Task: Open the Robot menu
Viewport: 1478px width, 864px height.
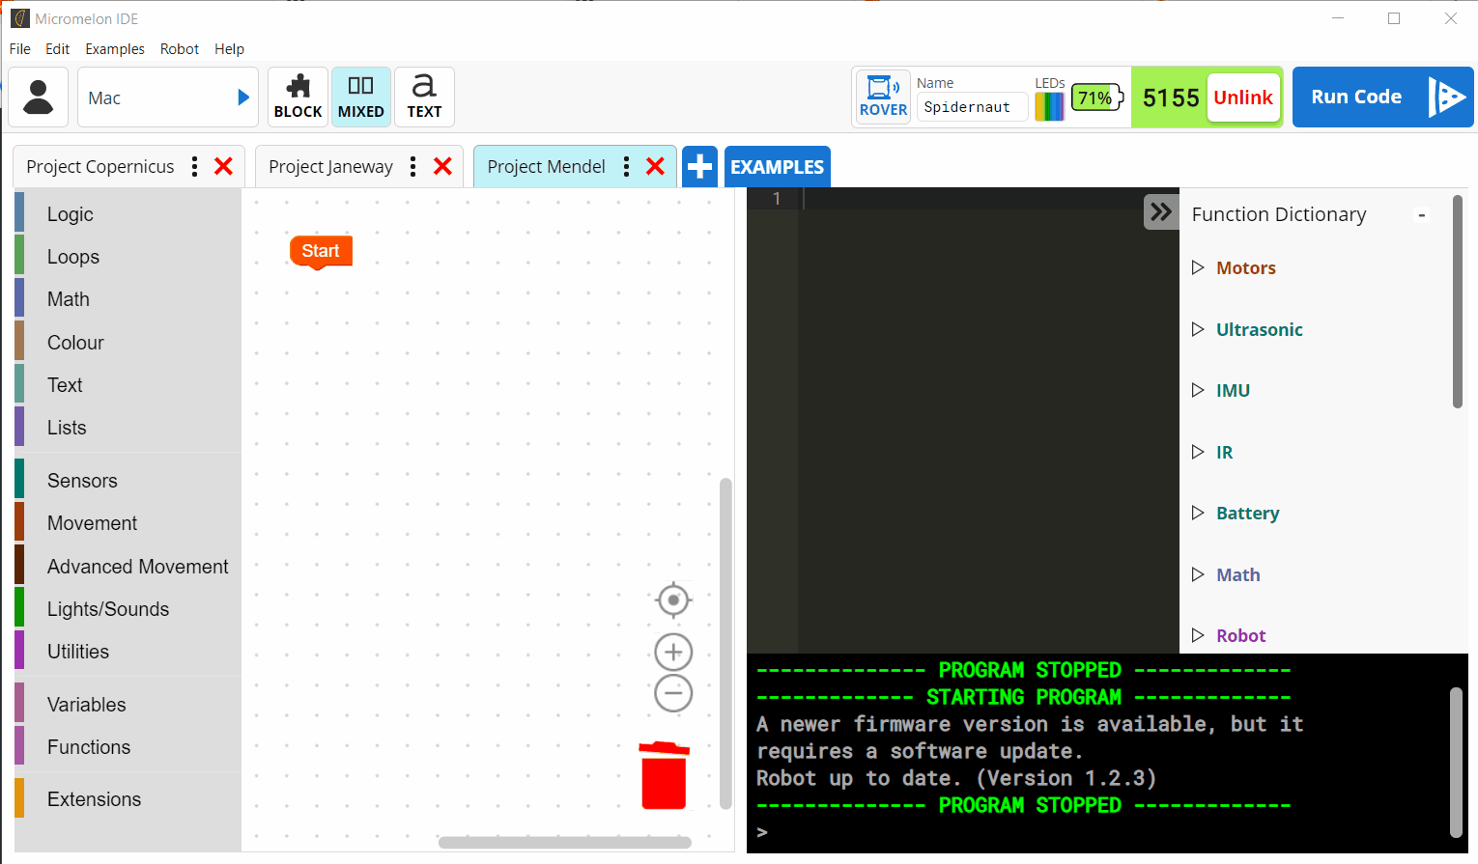Action: click(x=179, y=49)
